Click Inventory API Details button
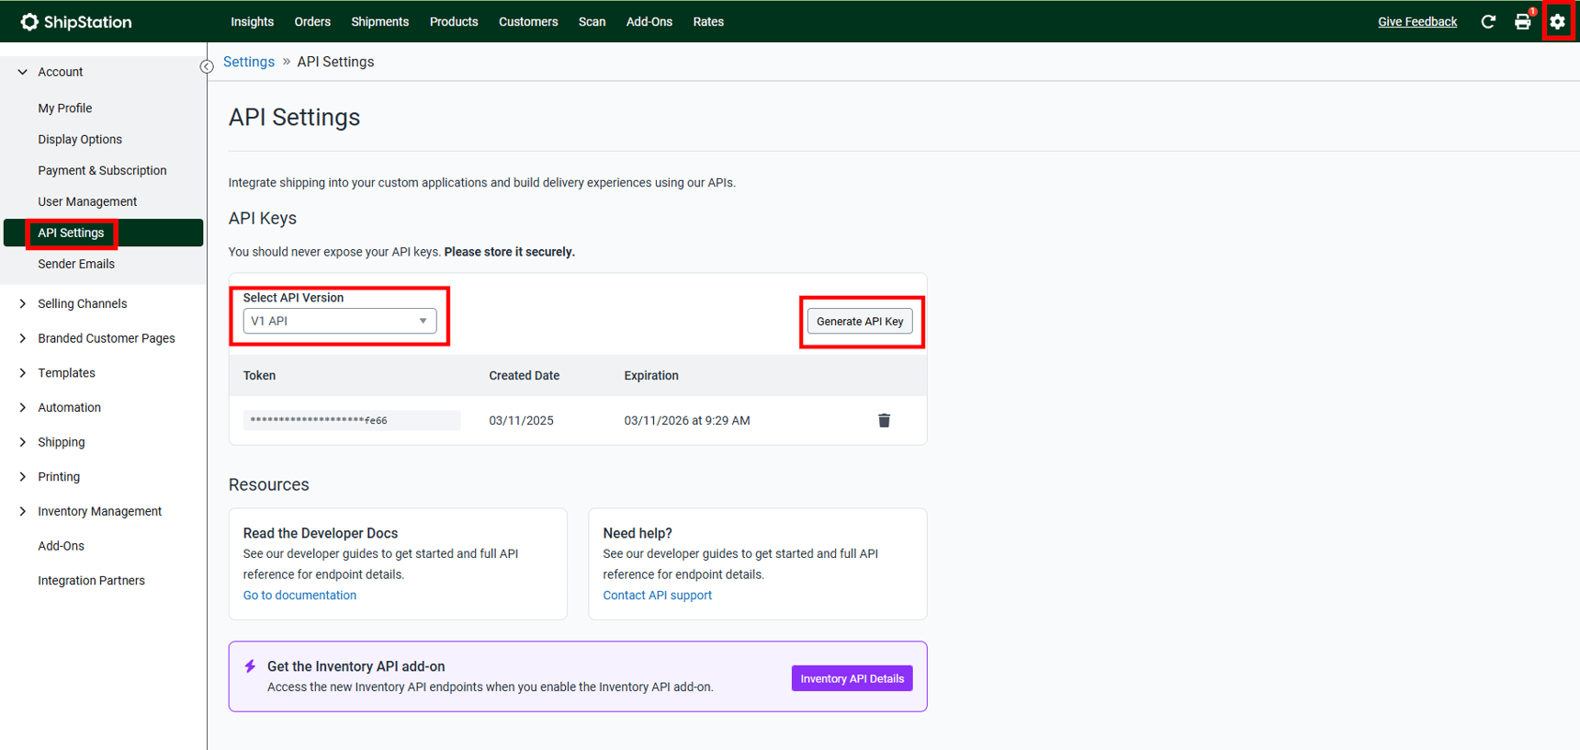The width and height of the screenshot is (1580, 750). [852, 678]
